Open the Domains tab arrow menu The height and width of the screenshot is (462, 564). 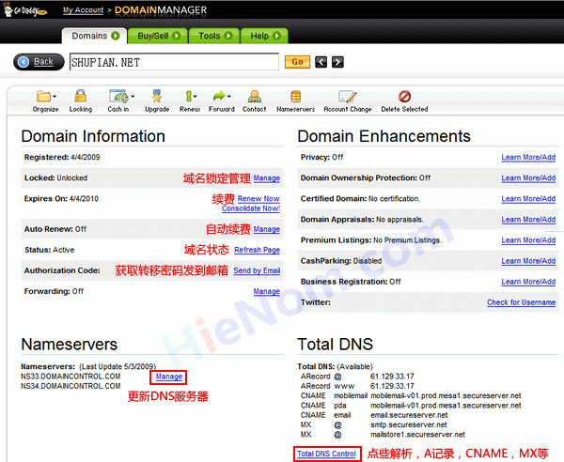(x=115, y=36)
